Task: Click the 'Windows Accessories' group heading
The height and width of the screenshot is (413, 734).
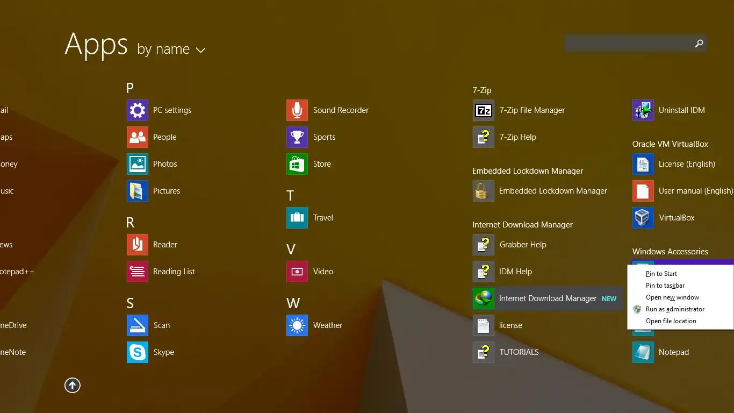Action: [670, 252]
